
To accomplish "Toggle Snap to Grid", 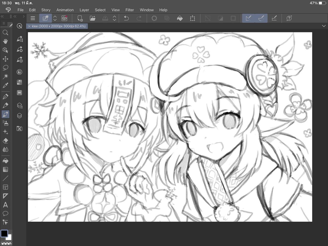I will pyautogui.click(x=274, y=18).
